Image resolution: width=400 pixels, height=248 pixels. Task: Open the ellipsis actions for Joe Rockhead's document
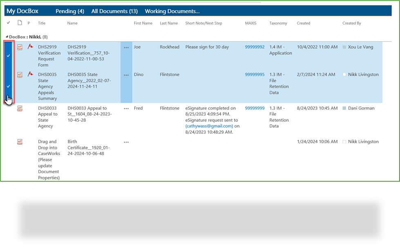tap(126, 47)
